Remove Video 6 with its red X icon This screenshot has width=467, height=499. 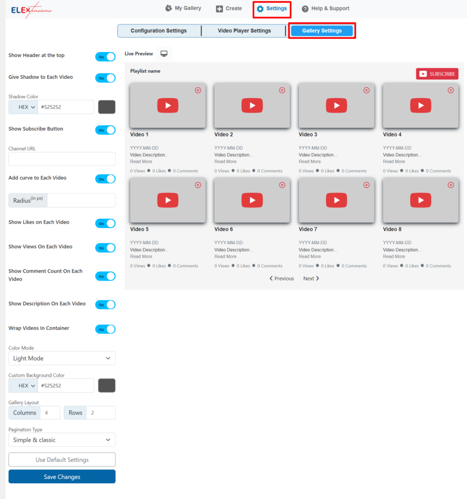tap(282, 185)
